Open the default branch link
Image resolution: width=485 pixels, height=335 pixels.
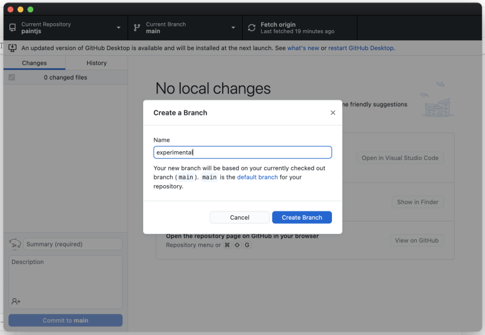[x=257, y=178]
